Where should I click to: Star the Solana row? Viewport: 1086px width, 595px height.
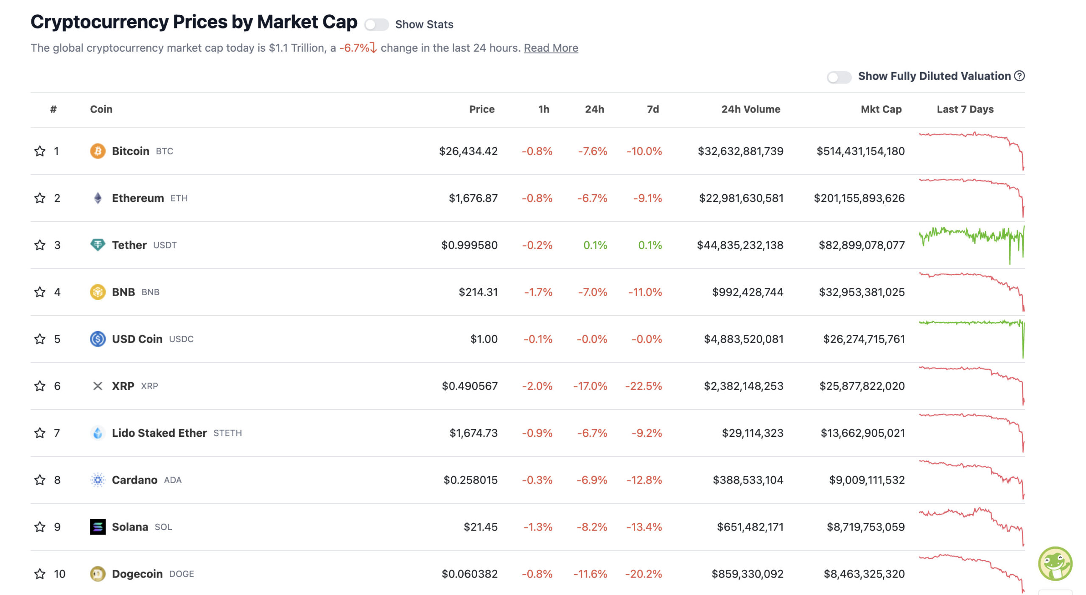40,527
